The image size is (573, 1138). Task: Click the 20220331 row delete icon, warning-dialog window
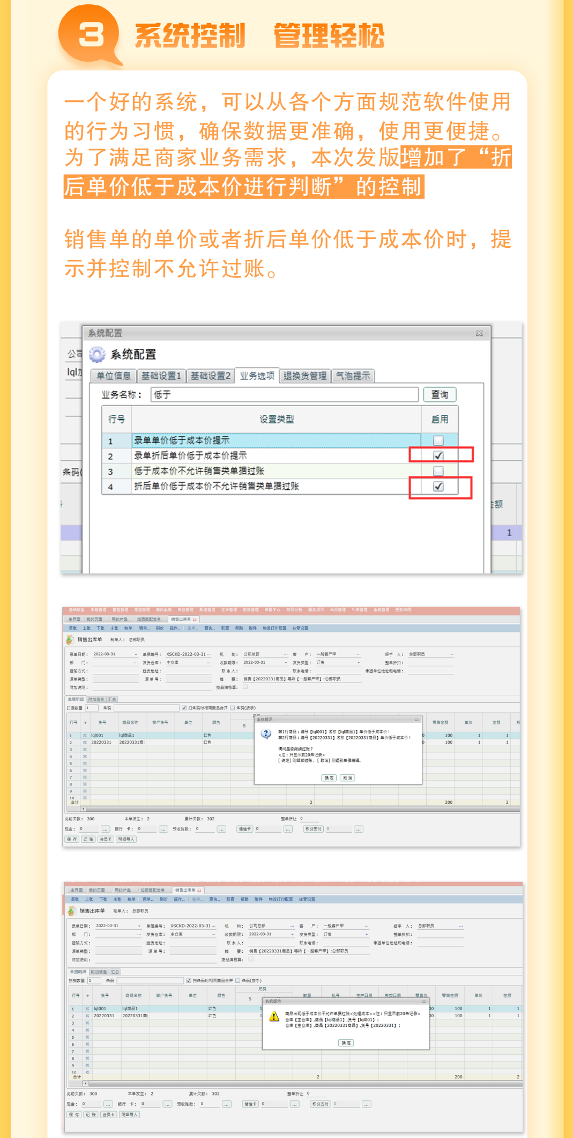click(x=87, y=1016)
